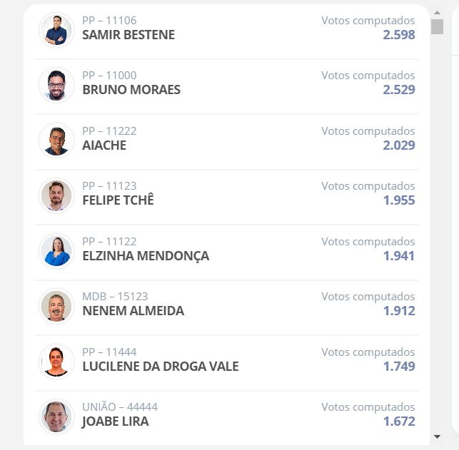Click Samir Bestene's candidate photo
The image size is (459, 450).
(56, 30)
